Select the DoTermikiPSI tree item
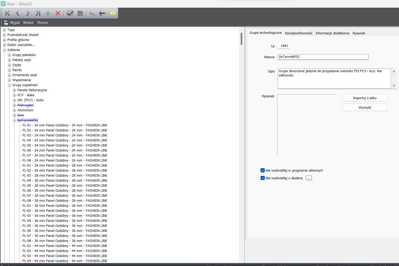Viewport: 399px width, 266px height. (28, 120)
